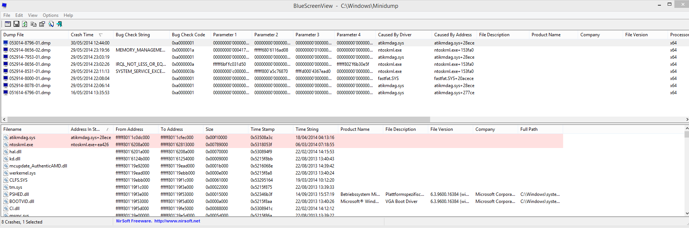Open the File menu
Image resolution: width=689 pixels, height=228 pixels.
click(7, 15)
